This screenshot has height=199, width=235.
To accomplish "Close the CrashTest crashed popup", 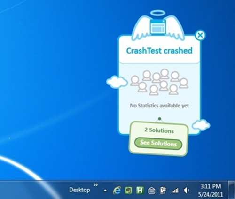I will (x=200, y=35).
